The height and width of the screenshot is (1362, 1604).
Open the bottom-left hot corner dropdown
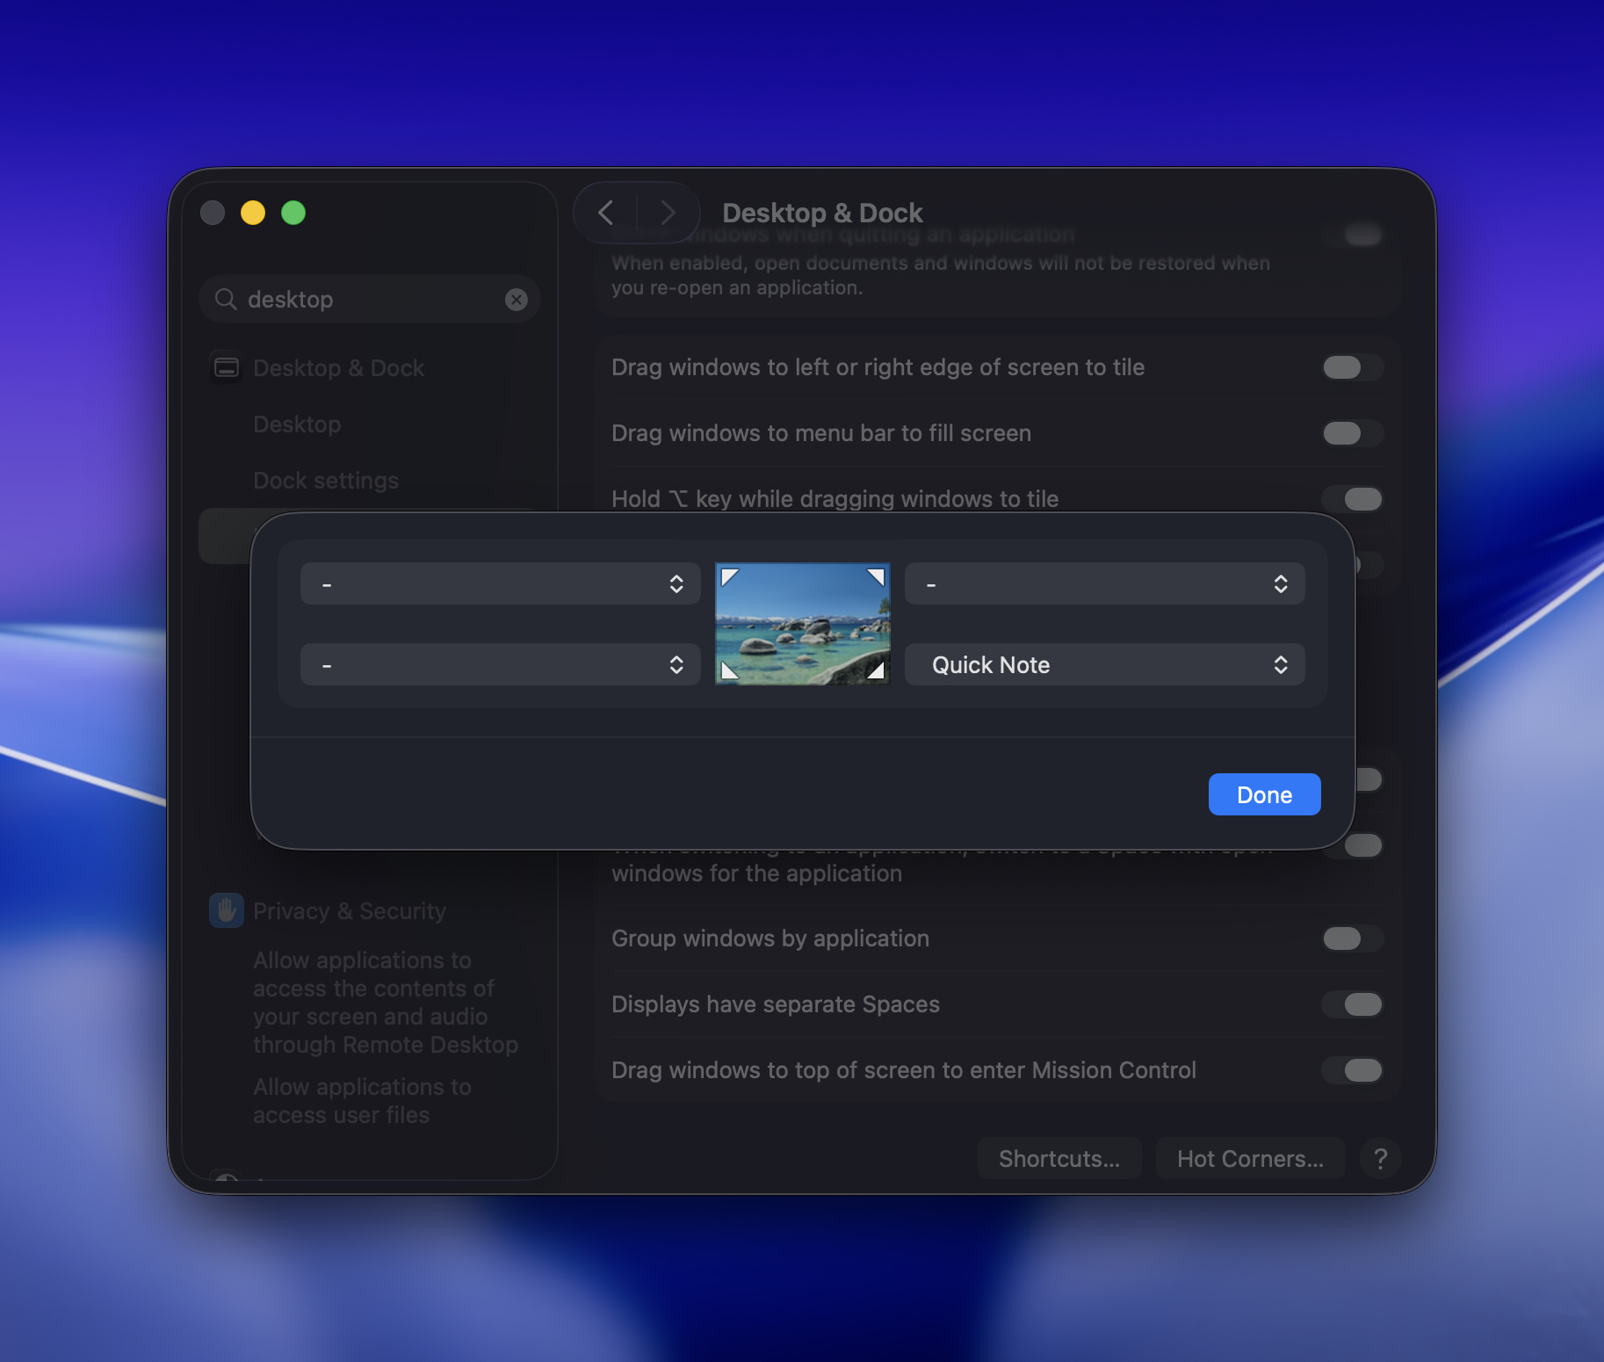point(500,665)
